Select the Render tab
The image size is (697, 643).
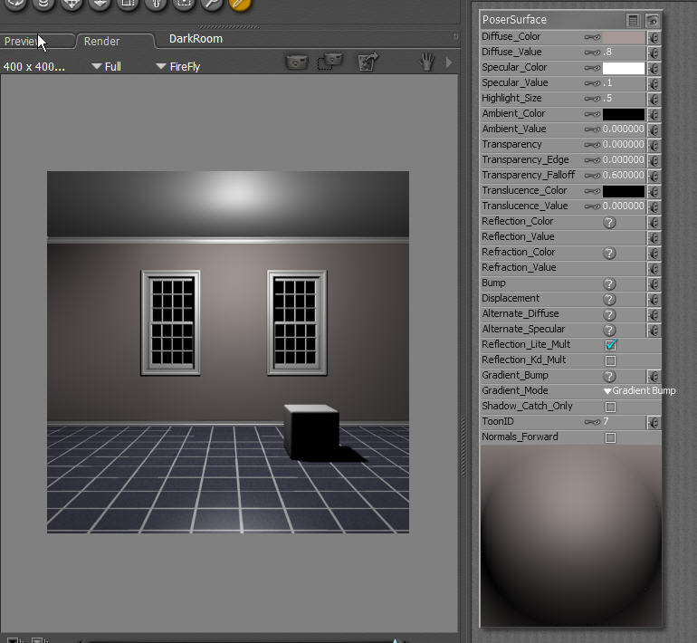pos(102,42)
